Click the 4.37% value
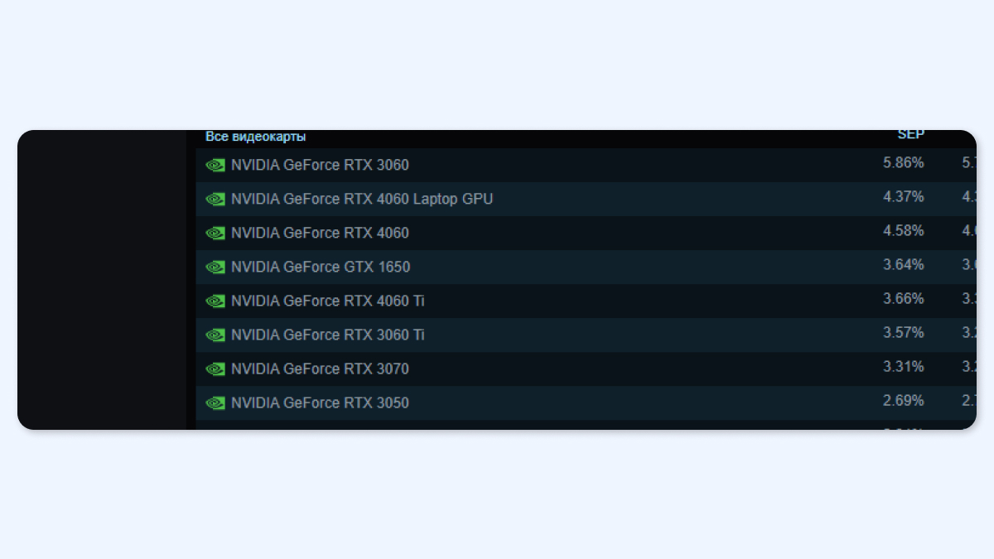Screen dimensions: 994x559 coord(904,196)
